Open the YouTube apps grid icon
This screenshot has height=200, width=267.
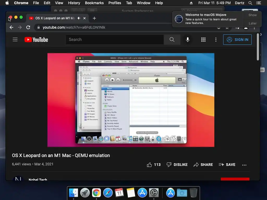(x=203, y=40)
